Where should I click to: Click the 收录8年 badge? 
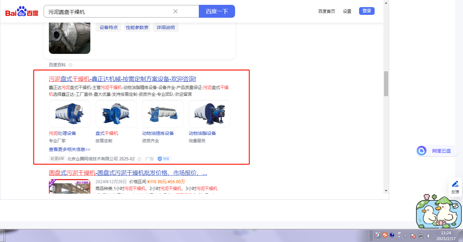pos(58,159)
